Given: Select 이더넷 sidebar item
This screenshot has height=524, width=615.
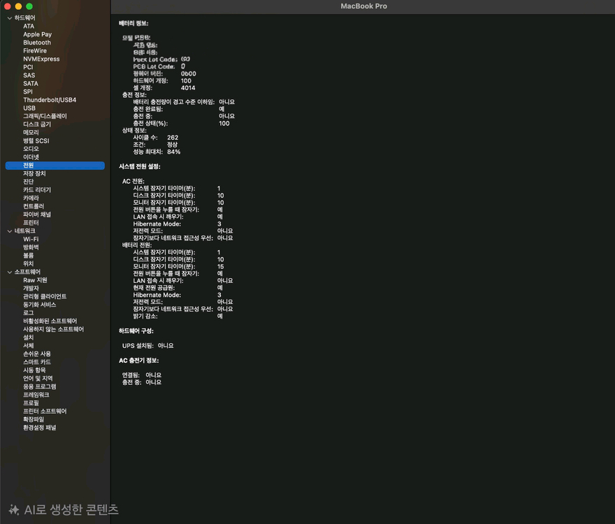Looking at the screenshot, I should [x=31, y=157].
